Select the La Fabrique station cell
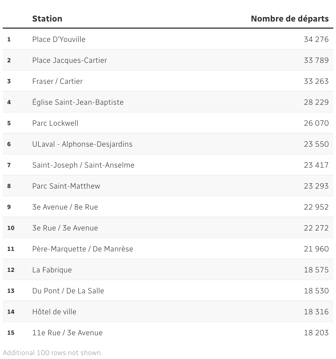 tap(52, 270)
